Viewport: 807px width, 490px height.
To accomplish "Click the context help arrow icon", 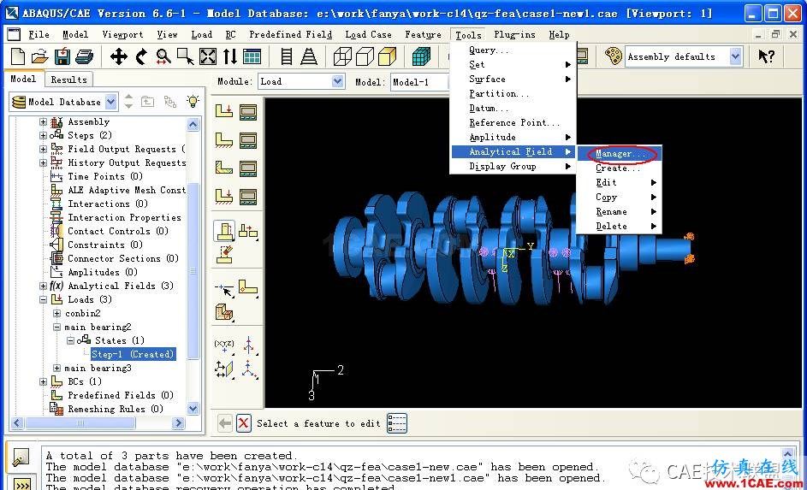I will [766, 56].
